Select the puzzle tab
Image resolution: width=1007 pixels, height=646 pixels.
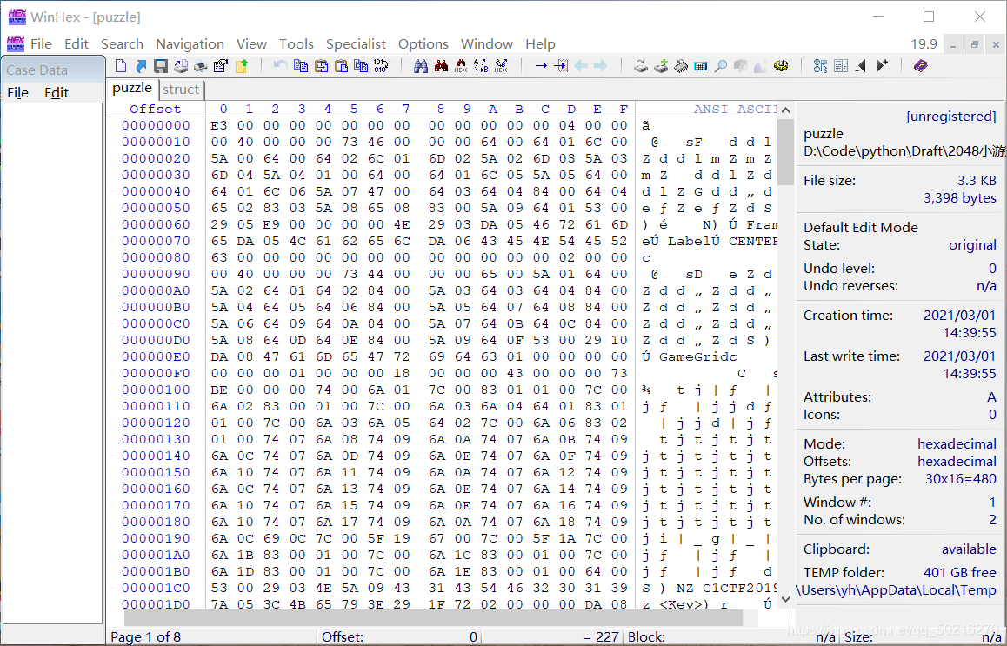click(x=132, y=89)
